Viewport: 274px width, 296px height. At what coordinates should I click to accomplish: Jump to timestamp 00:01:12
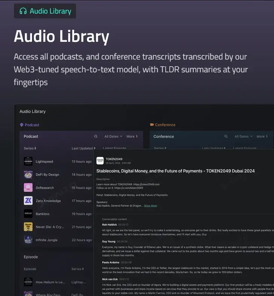point(124,279)
